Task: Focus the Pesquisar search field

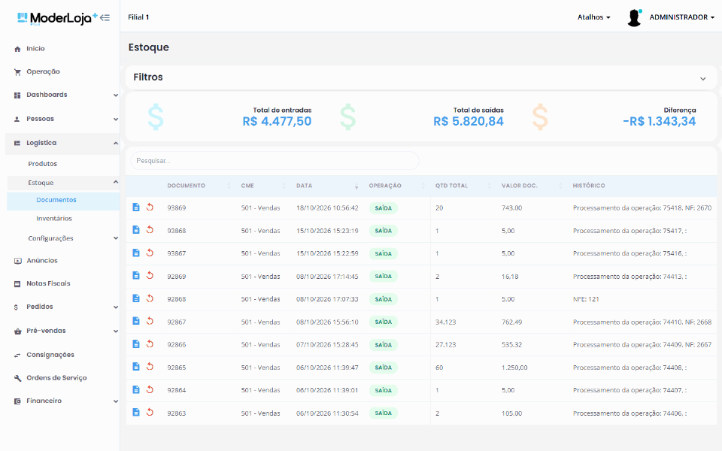Action: [x=275, y=161]
